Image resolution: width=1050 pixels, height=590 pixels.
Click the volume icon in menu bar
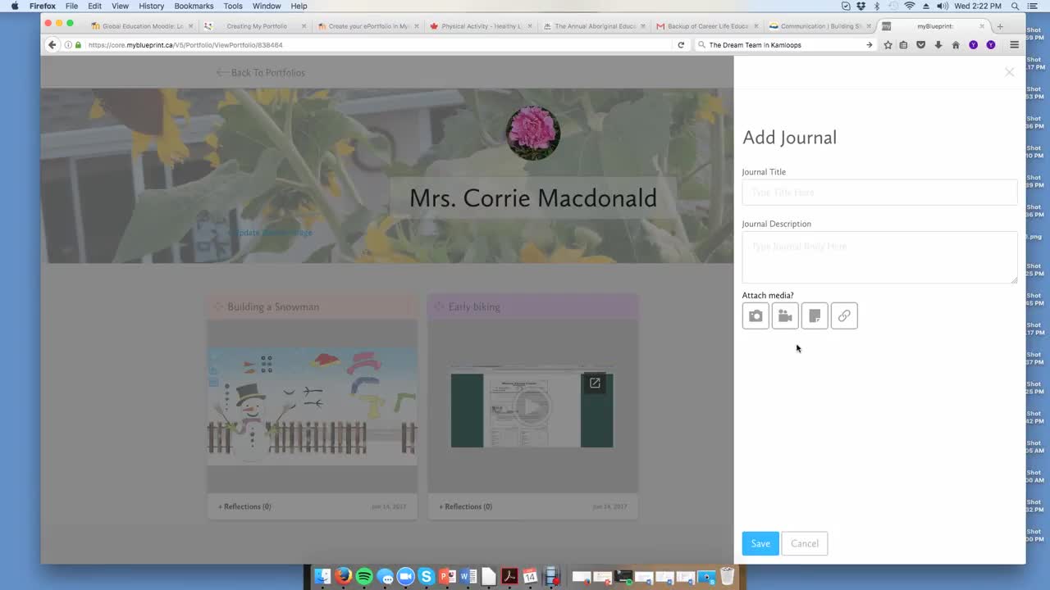coord(943,6)
